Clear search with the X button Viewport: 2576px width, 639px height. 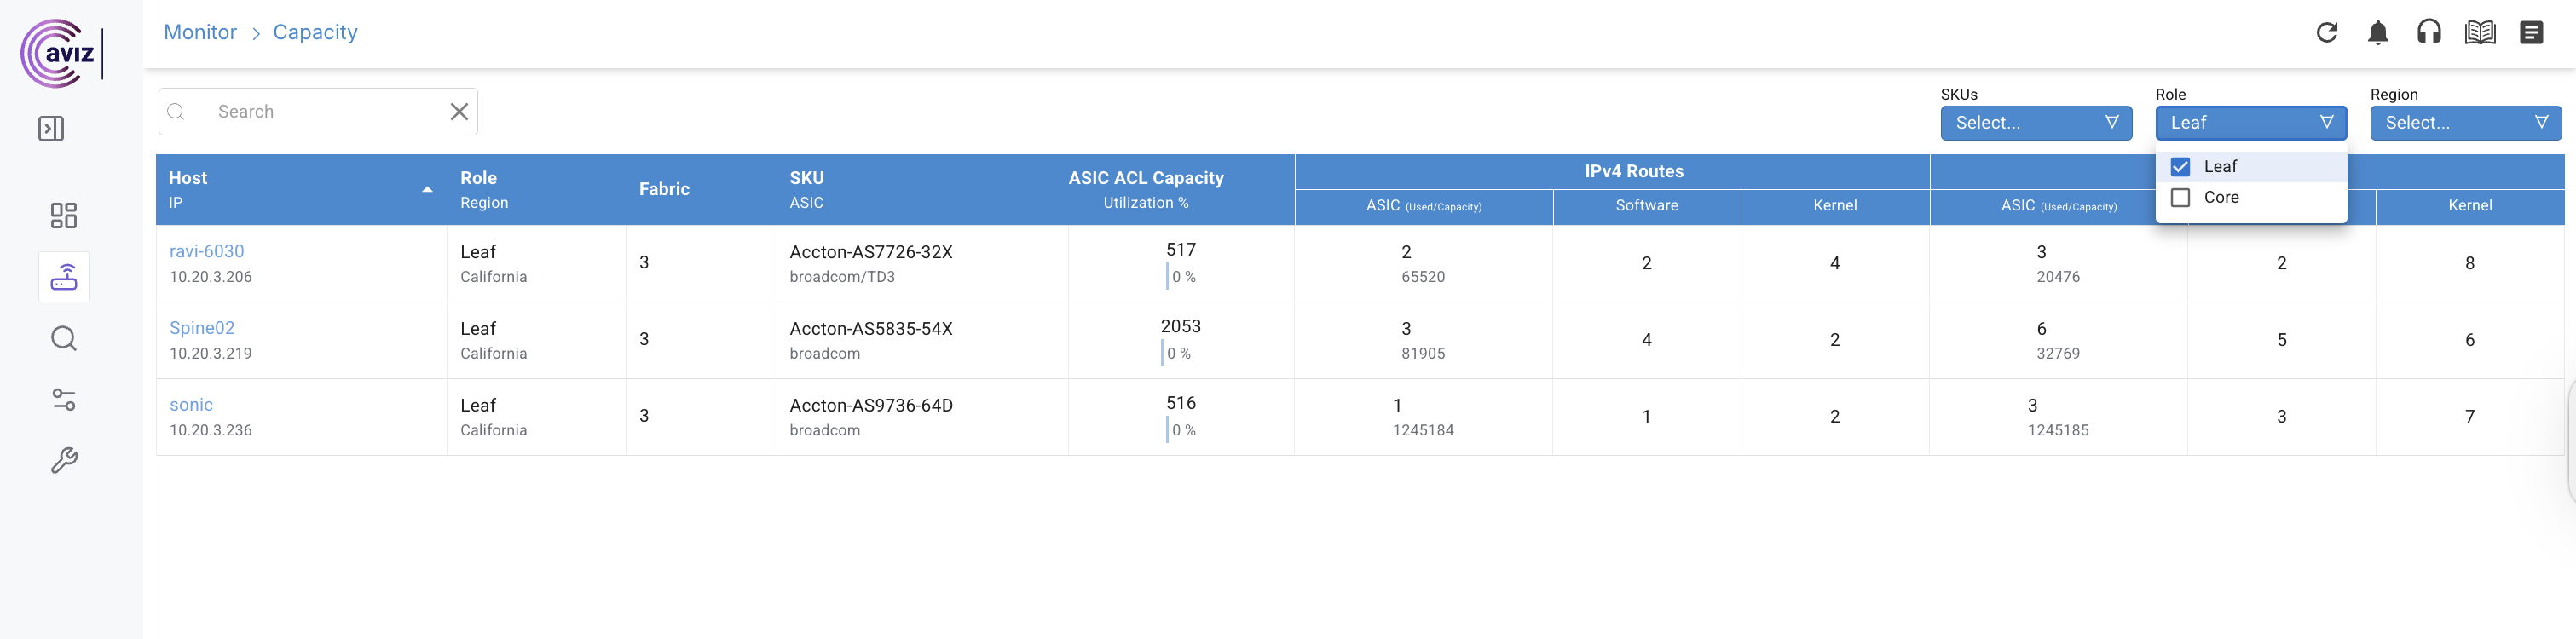459,112
